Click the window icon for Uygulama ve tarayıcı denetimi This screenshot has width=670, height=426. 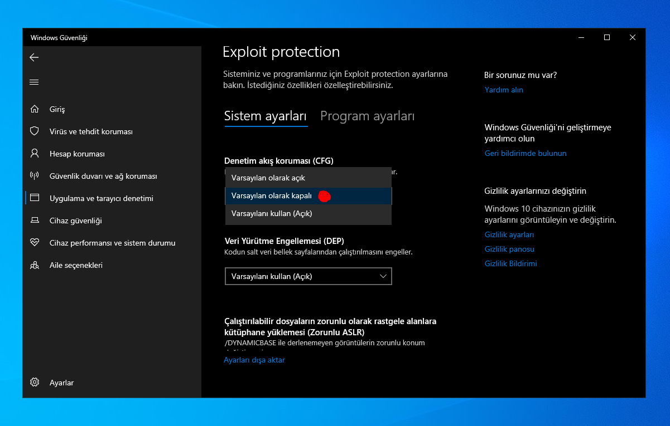pyautogui.click(x=35, y=198)
